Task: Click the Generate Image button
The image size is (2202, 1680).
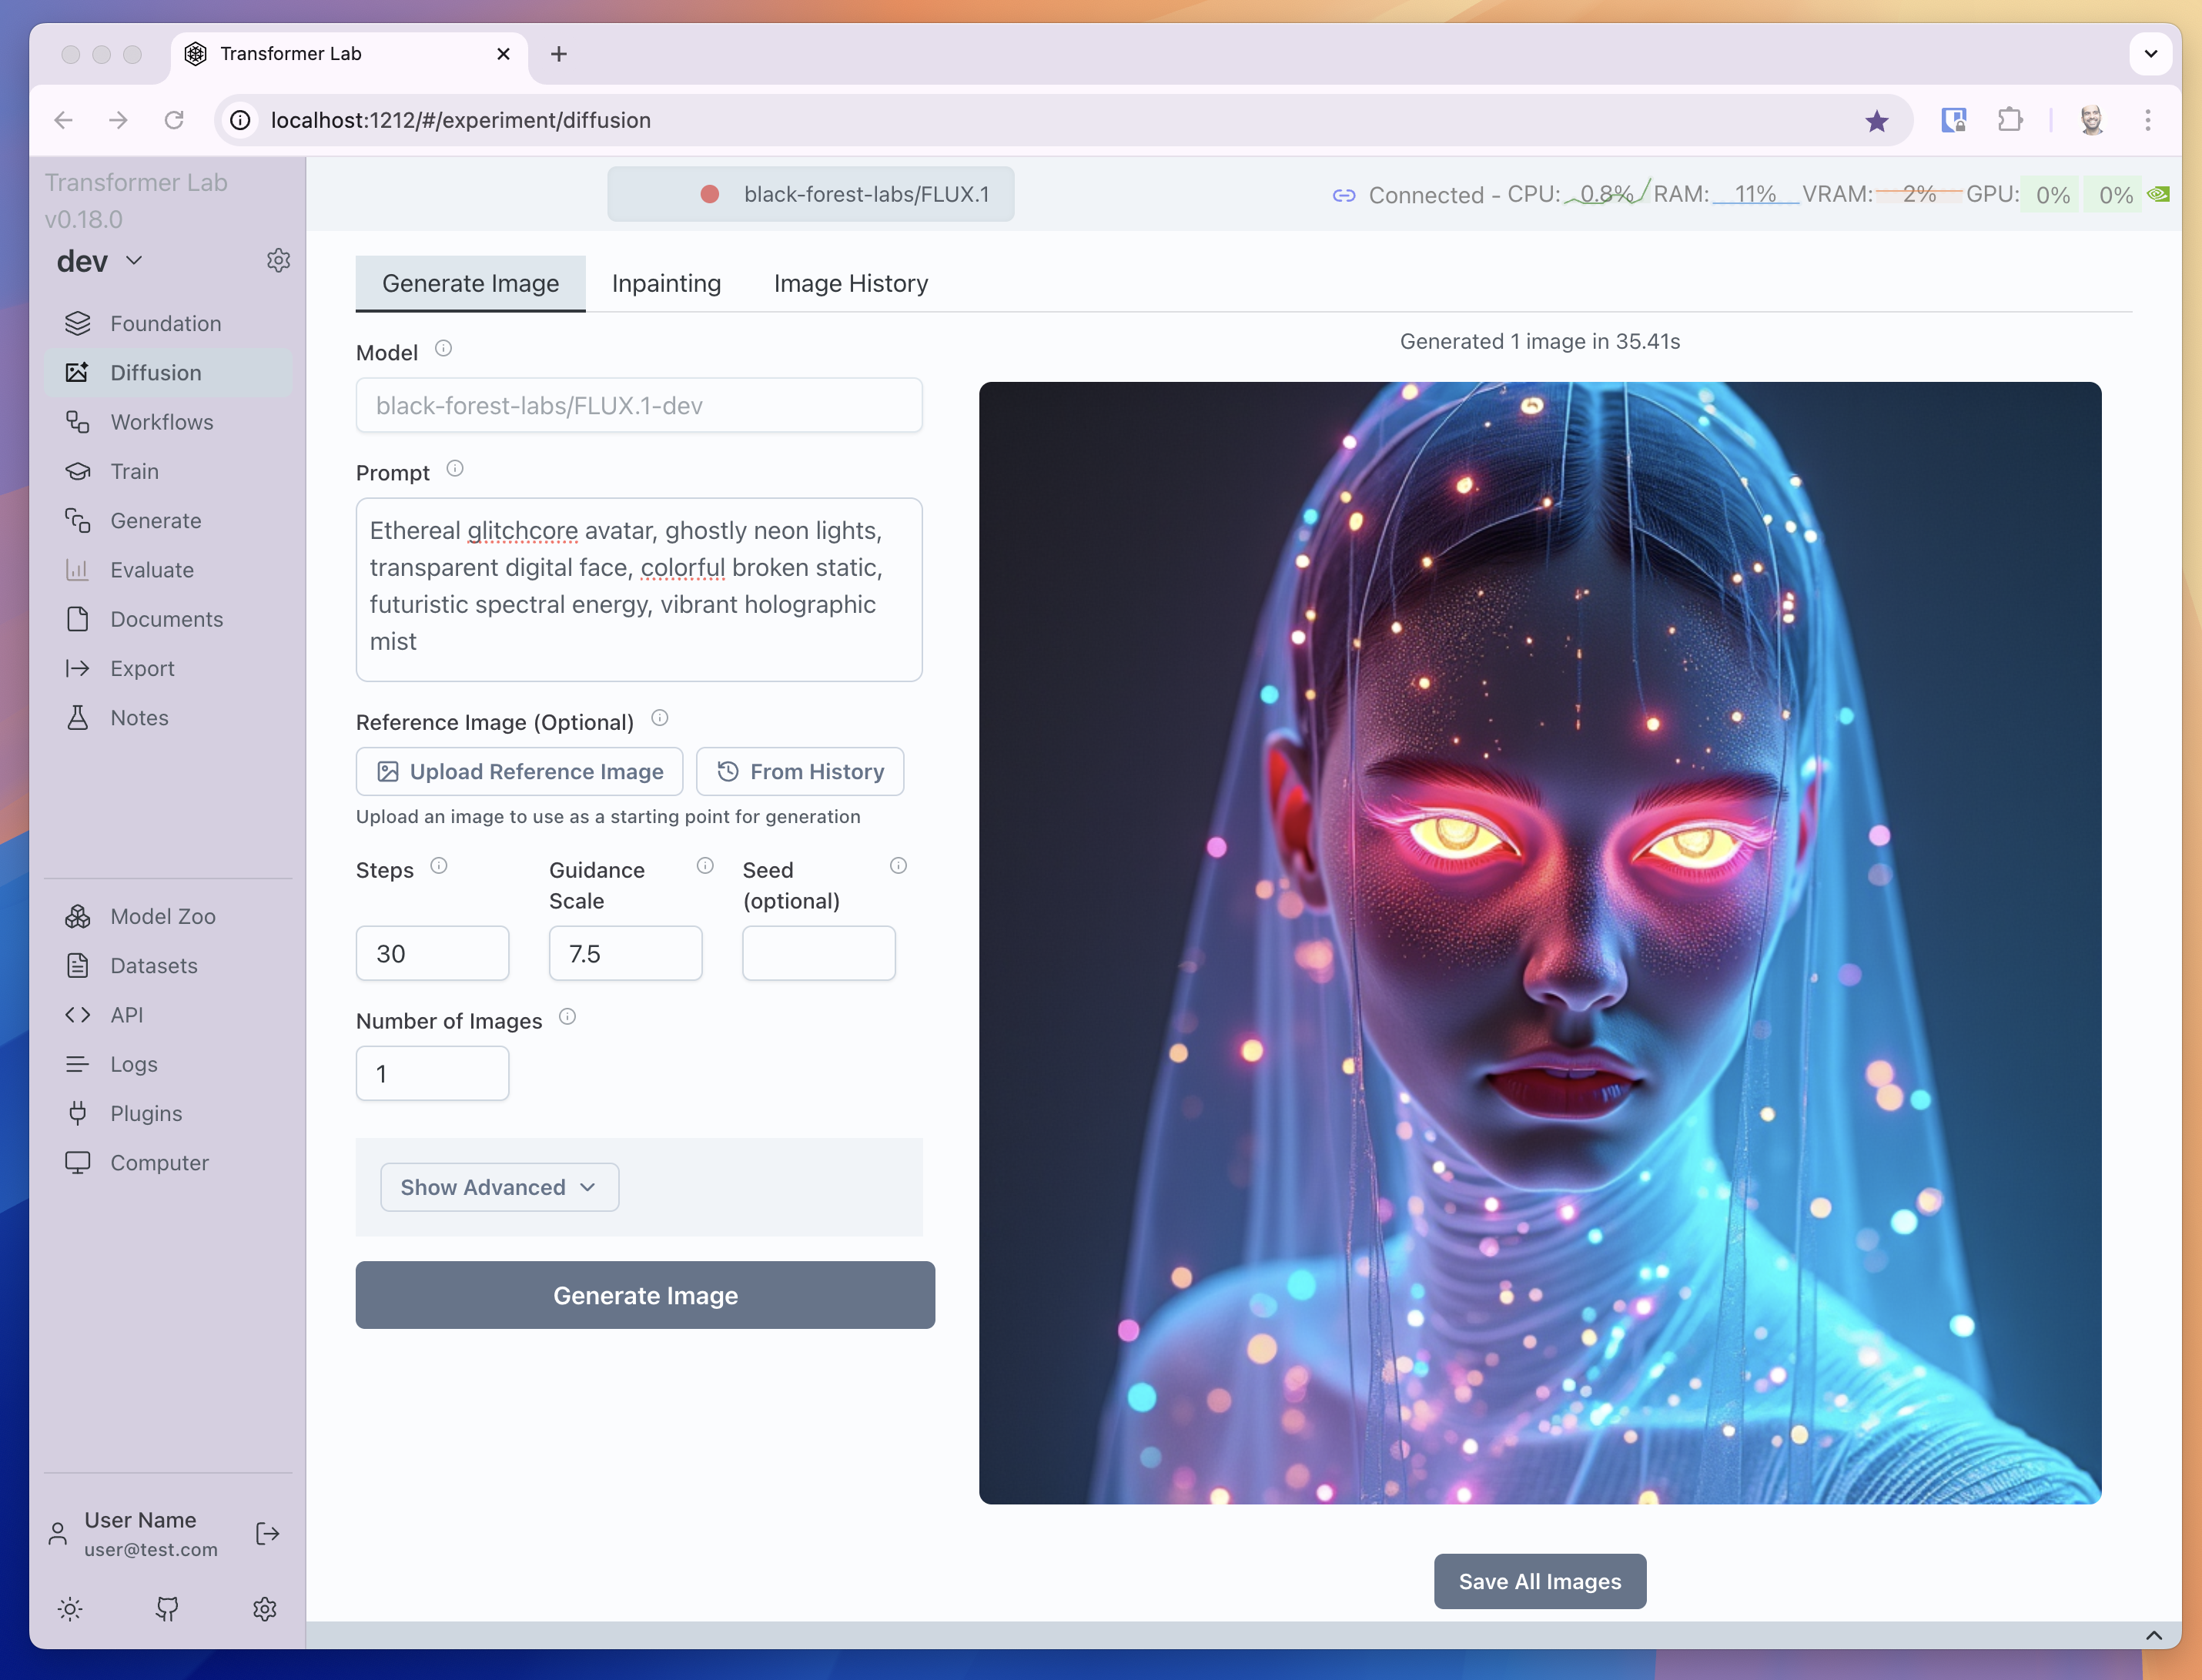Action: pyautogui.click(x=645, y=1295)
